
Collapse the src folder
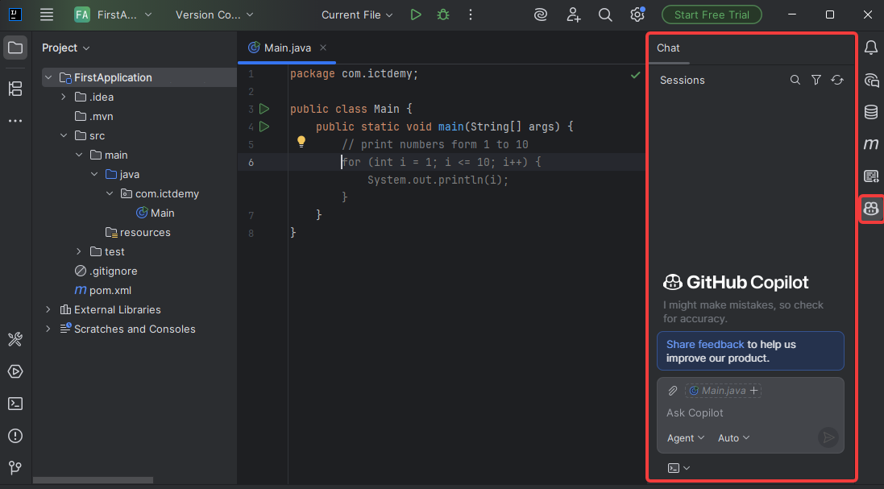(x=64, y=135)
